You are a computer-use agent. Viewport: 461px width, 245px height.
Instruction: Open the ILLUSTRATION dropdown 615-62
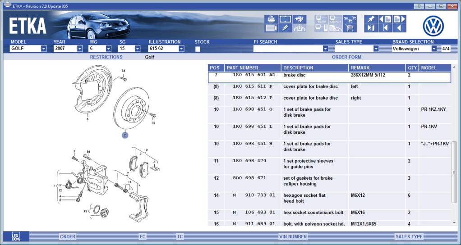(181, 48)
